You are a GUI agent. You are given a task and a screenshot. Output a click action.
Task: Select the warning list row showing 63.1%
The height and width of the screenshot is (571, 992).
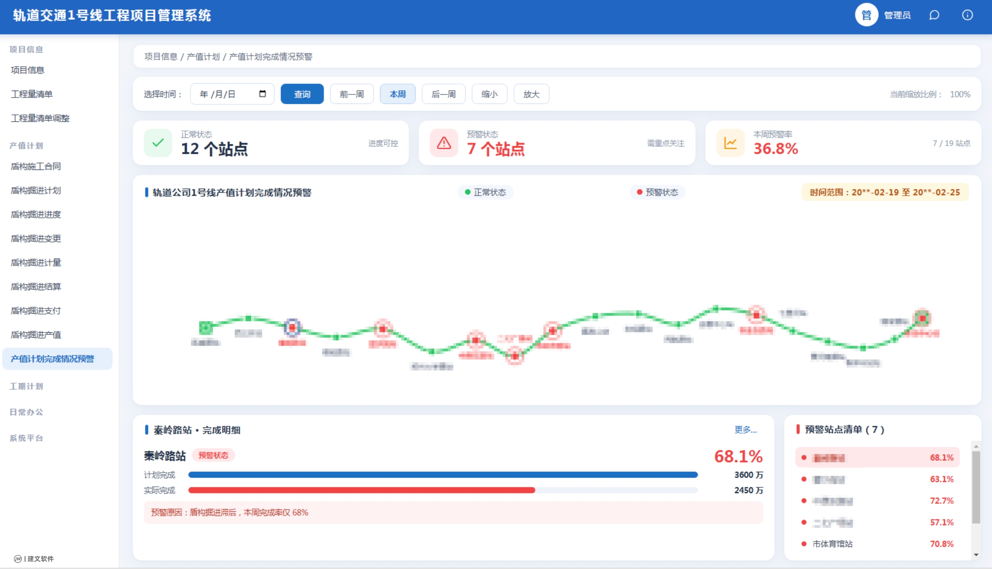point(877,479)
